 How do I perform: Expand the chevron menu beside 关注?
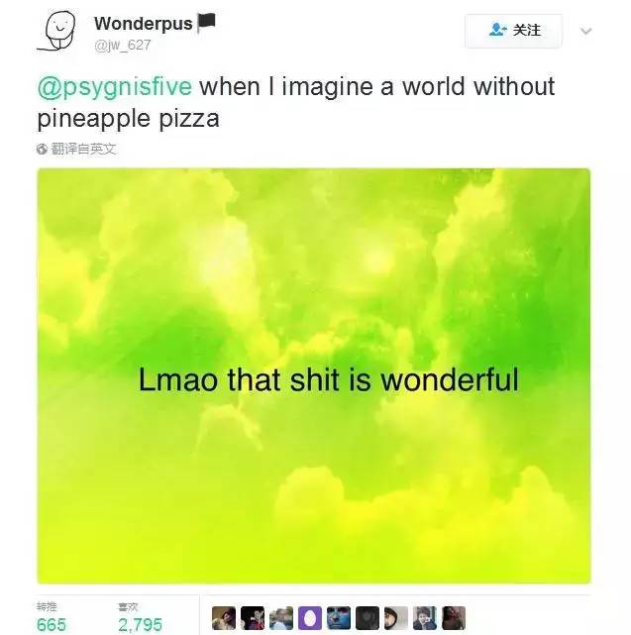[586, 31]
